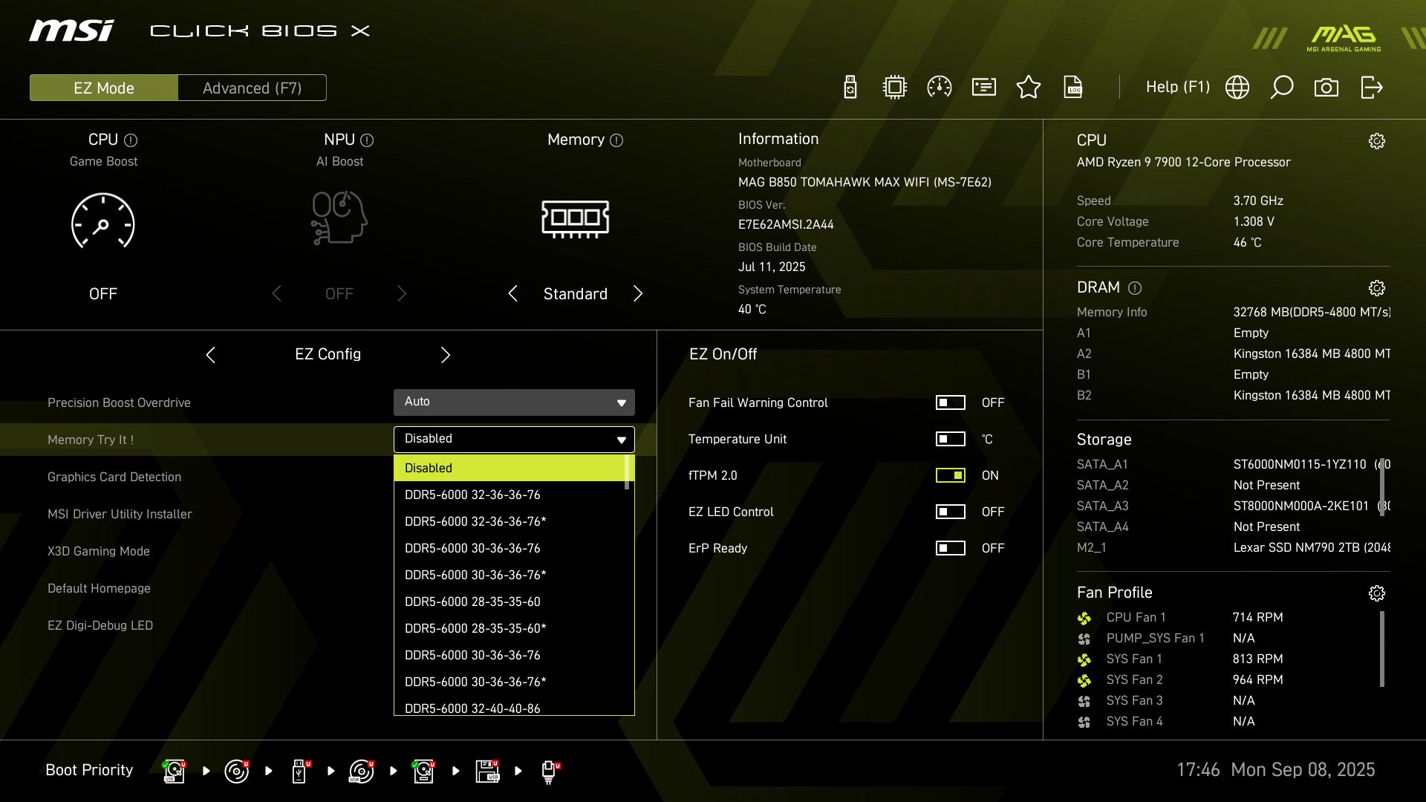Enable EZ LED Control
Screen dimensions: 1426x802
click(950, 512)
